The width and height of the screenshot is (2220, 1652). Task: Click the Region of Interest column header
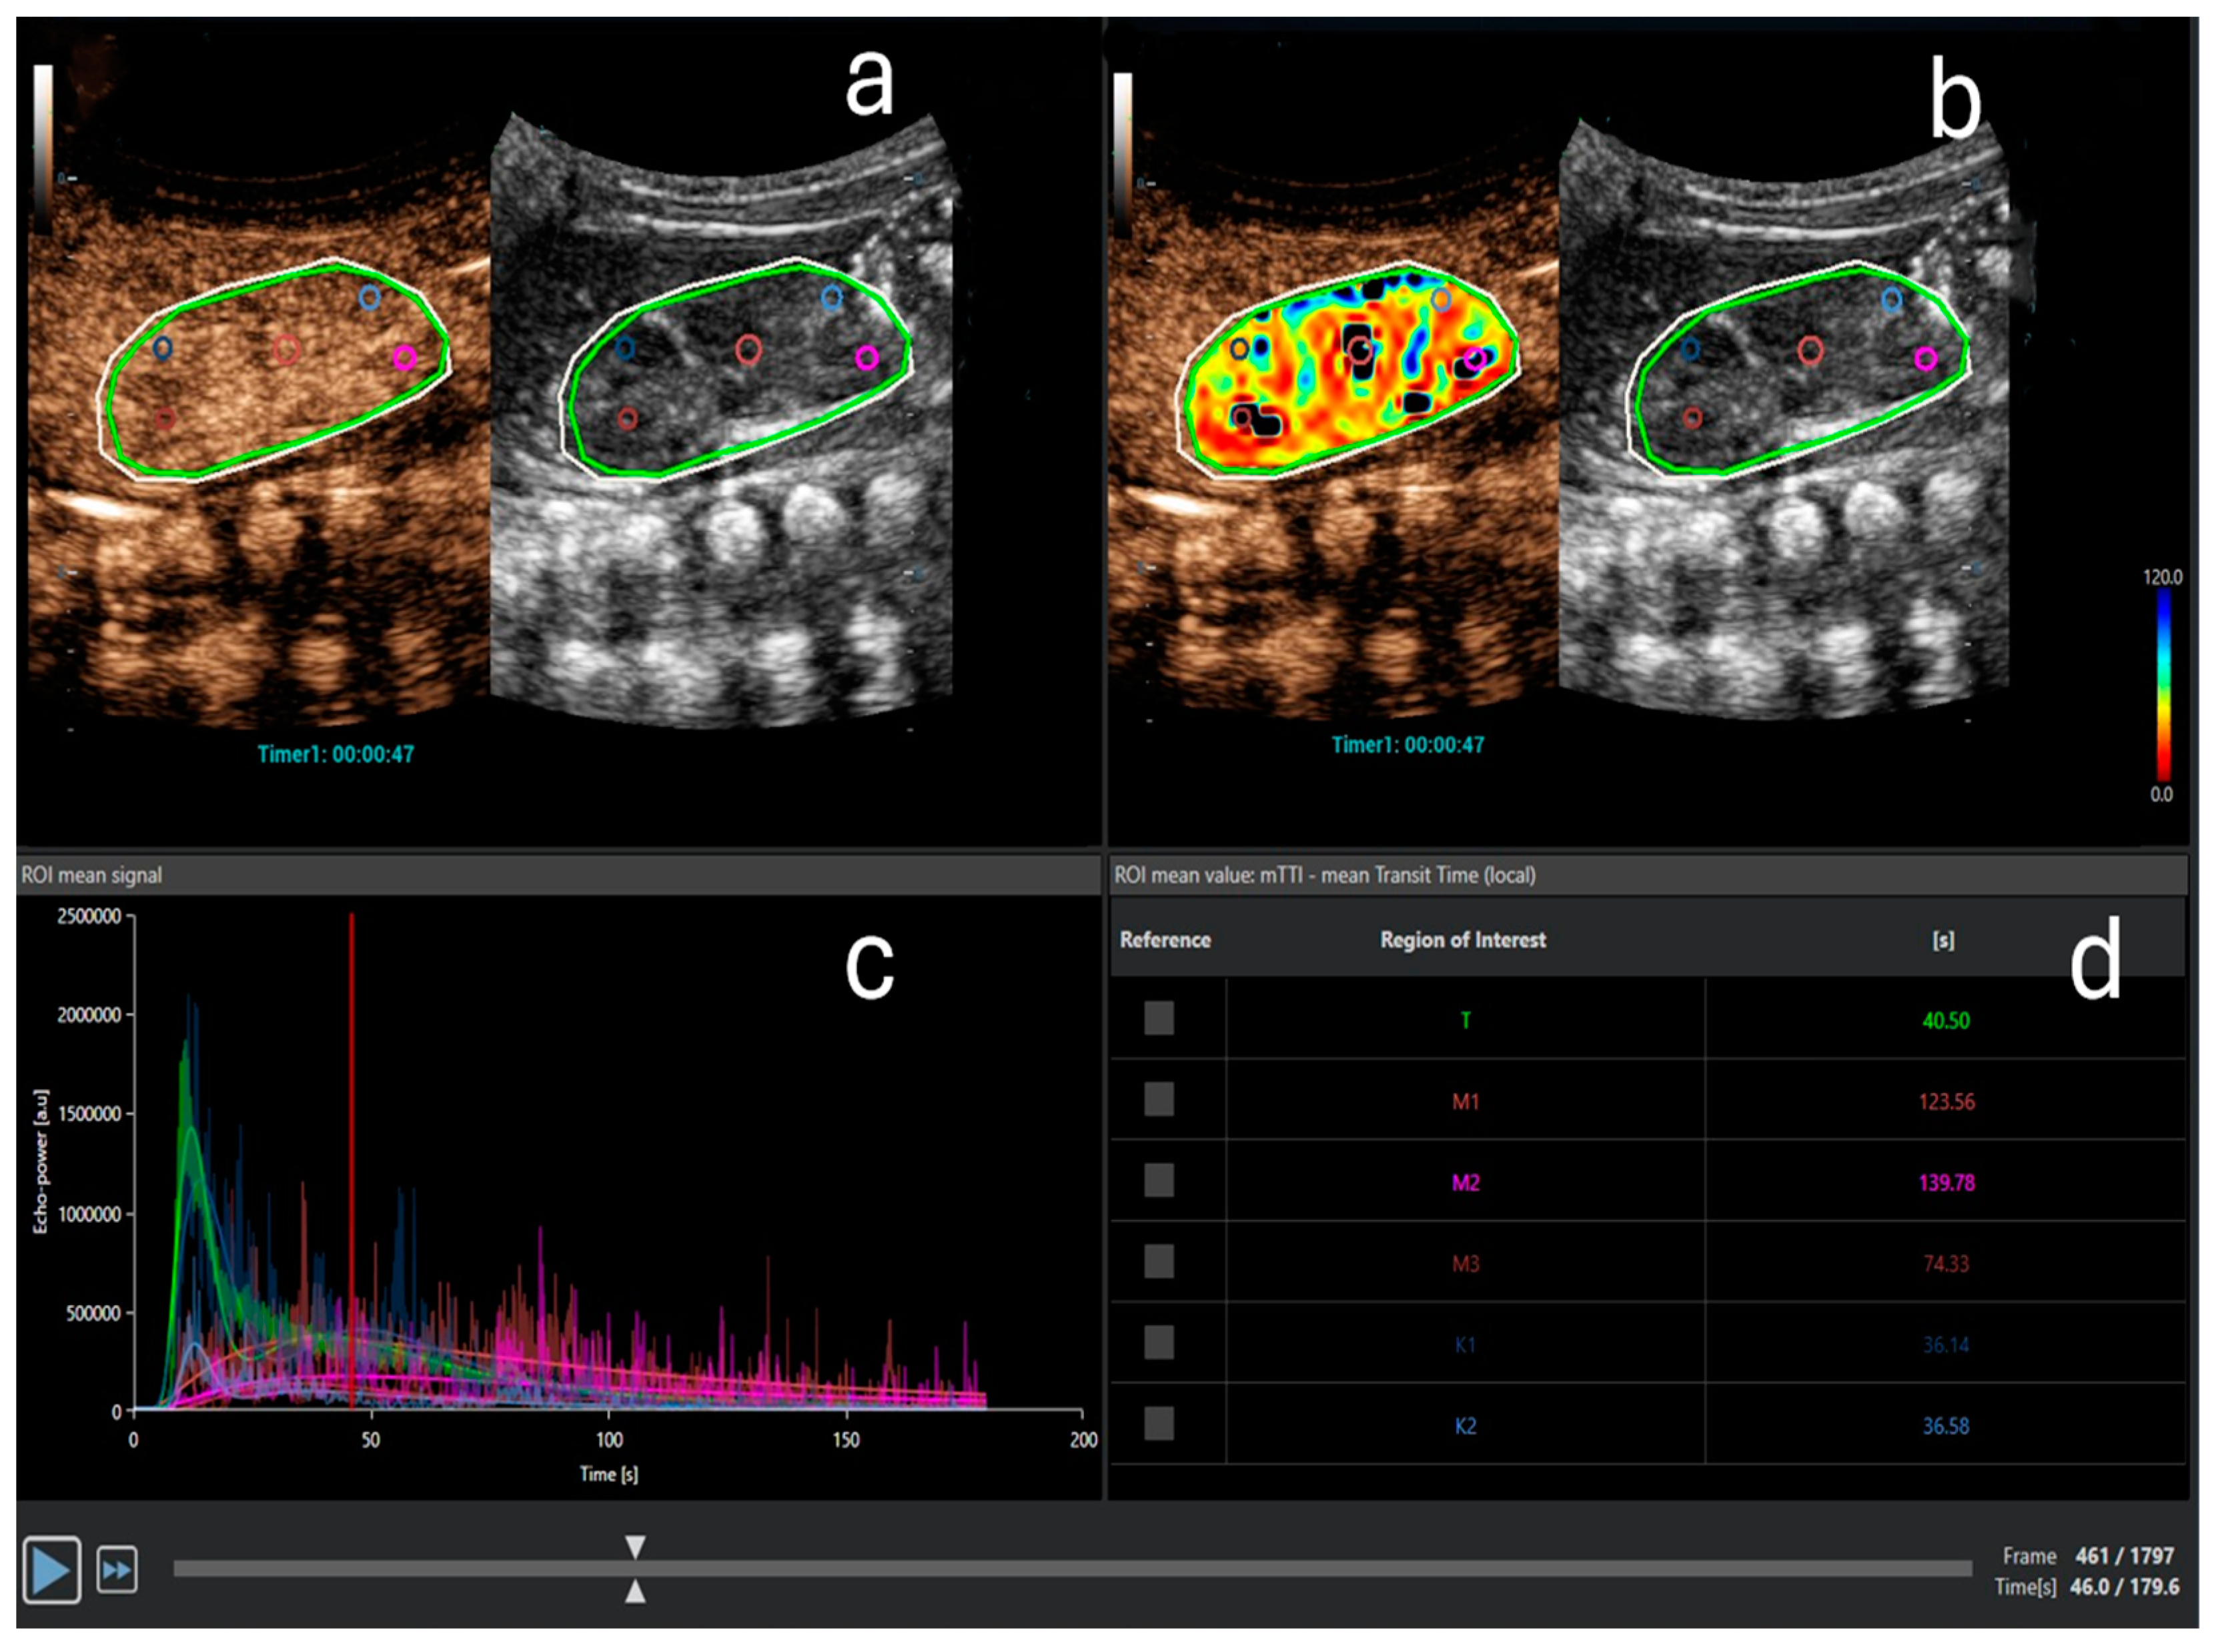pyautogui.click(x=1462, y=940)
